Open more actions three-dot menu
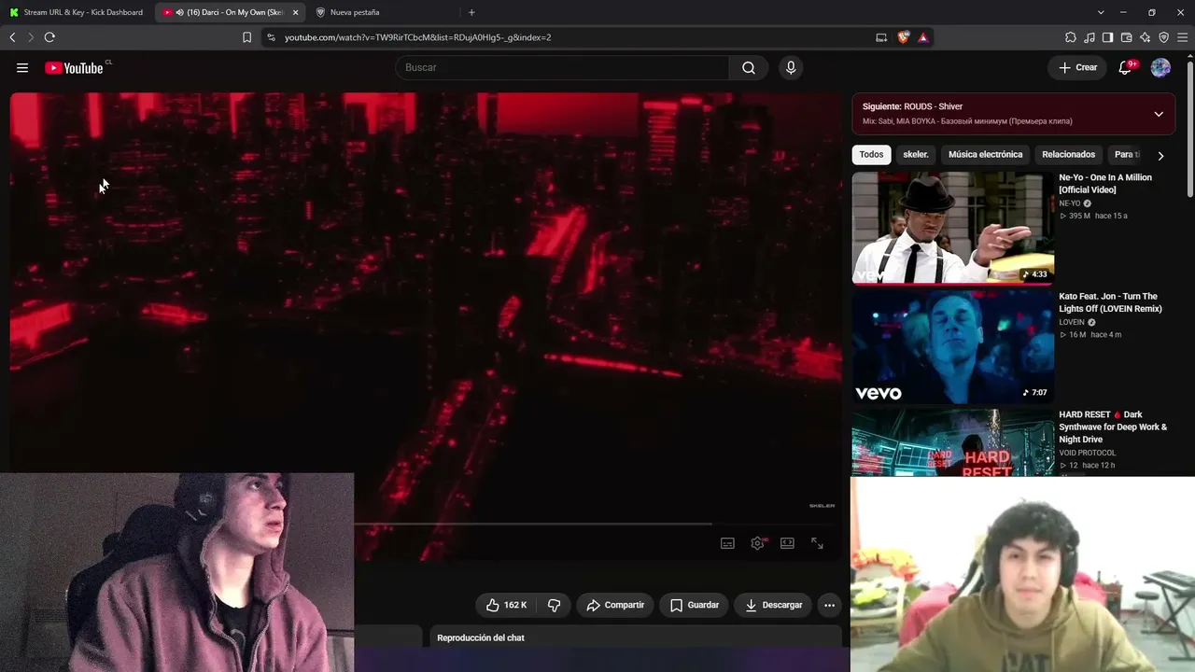 pos(829,605)
